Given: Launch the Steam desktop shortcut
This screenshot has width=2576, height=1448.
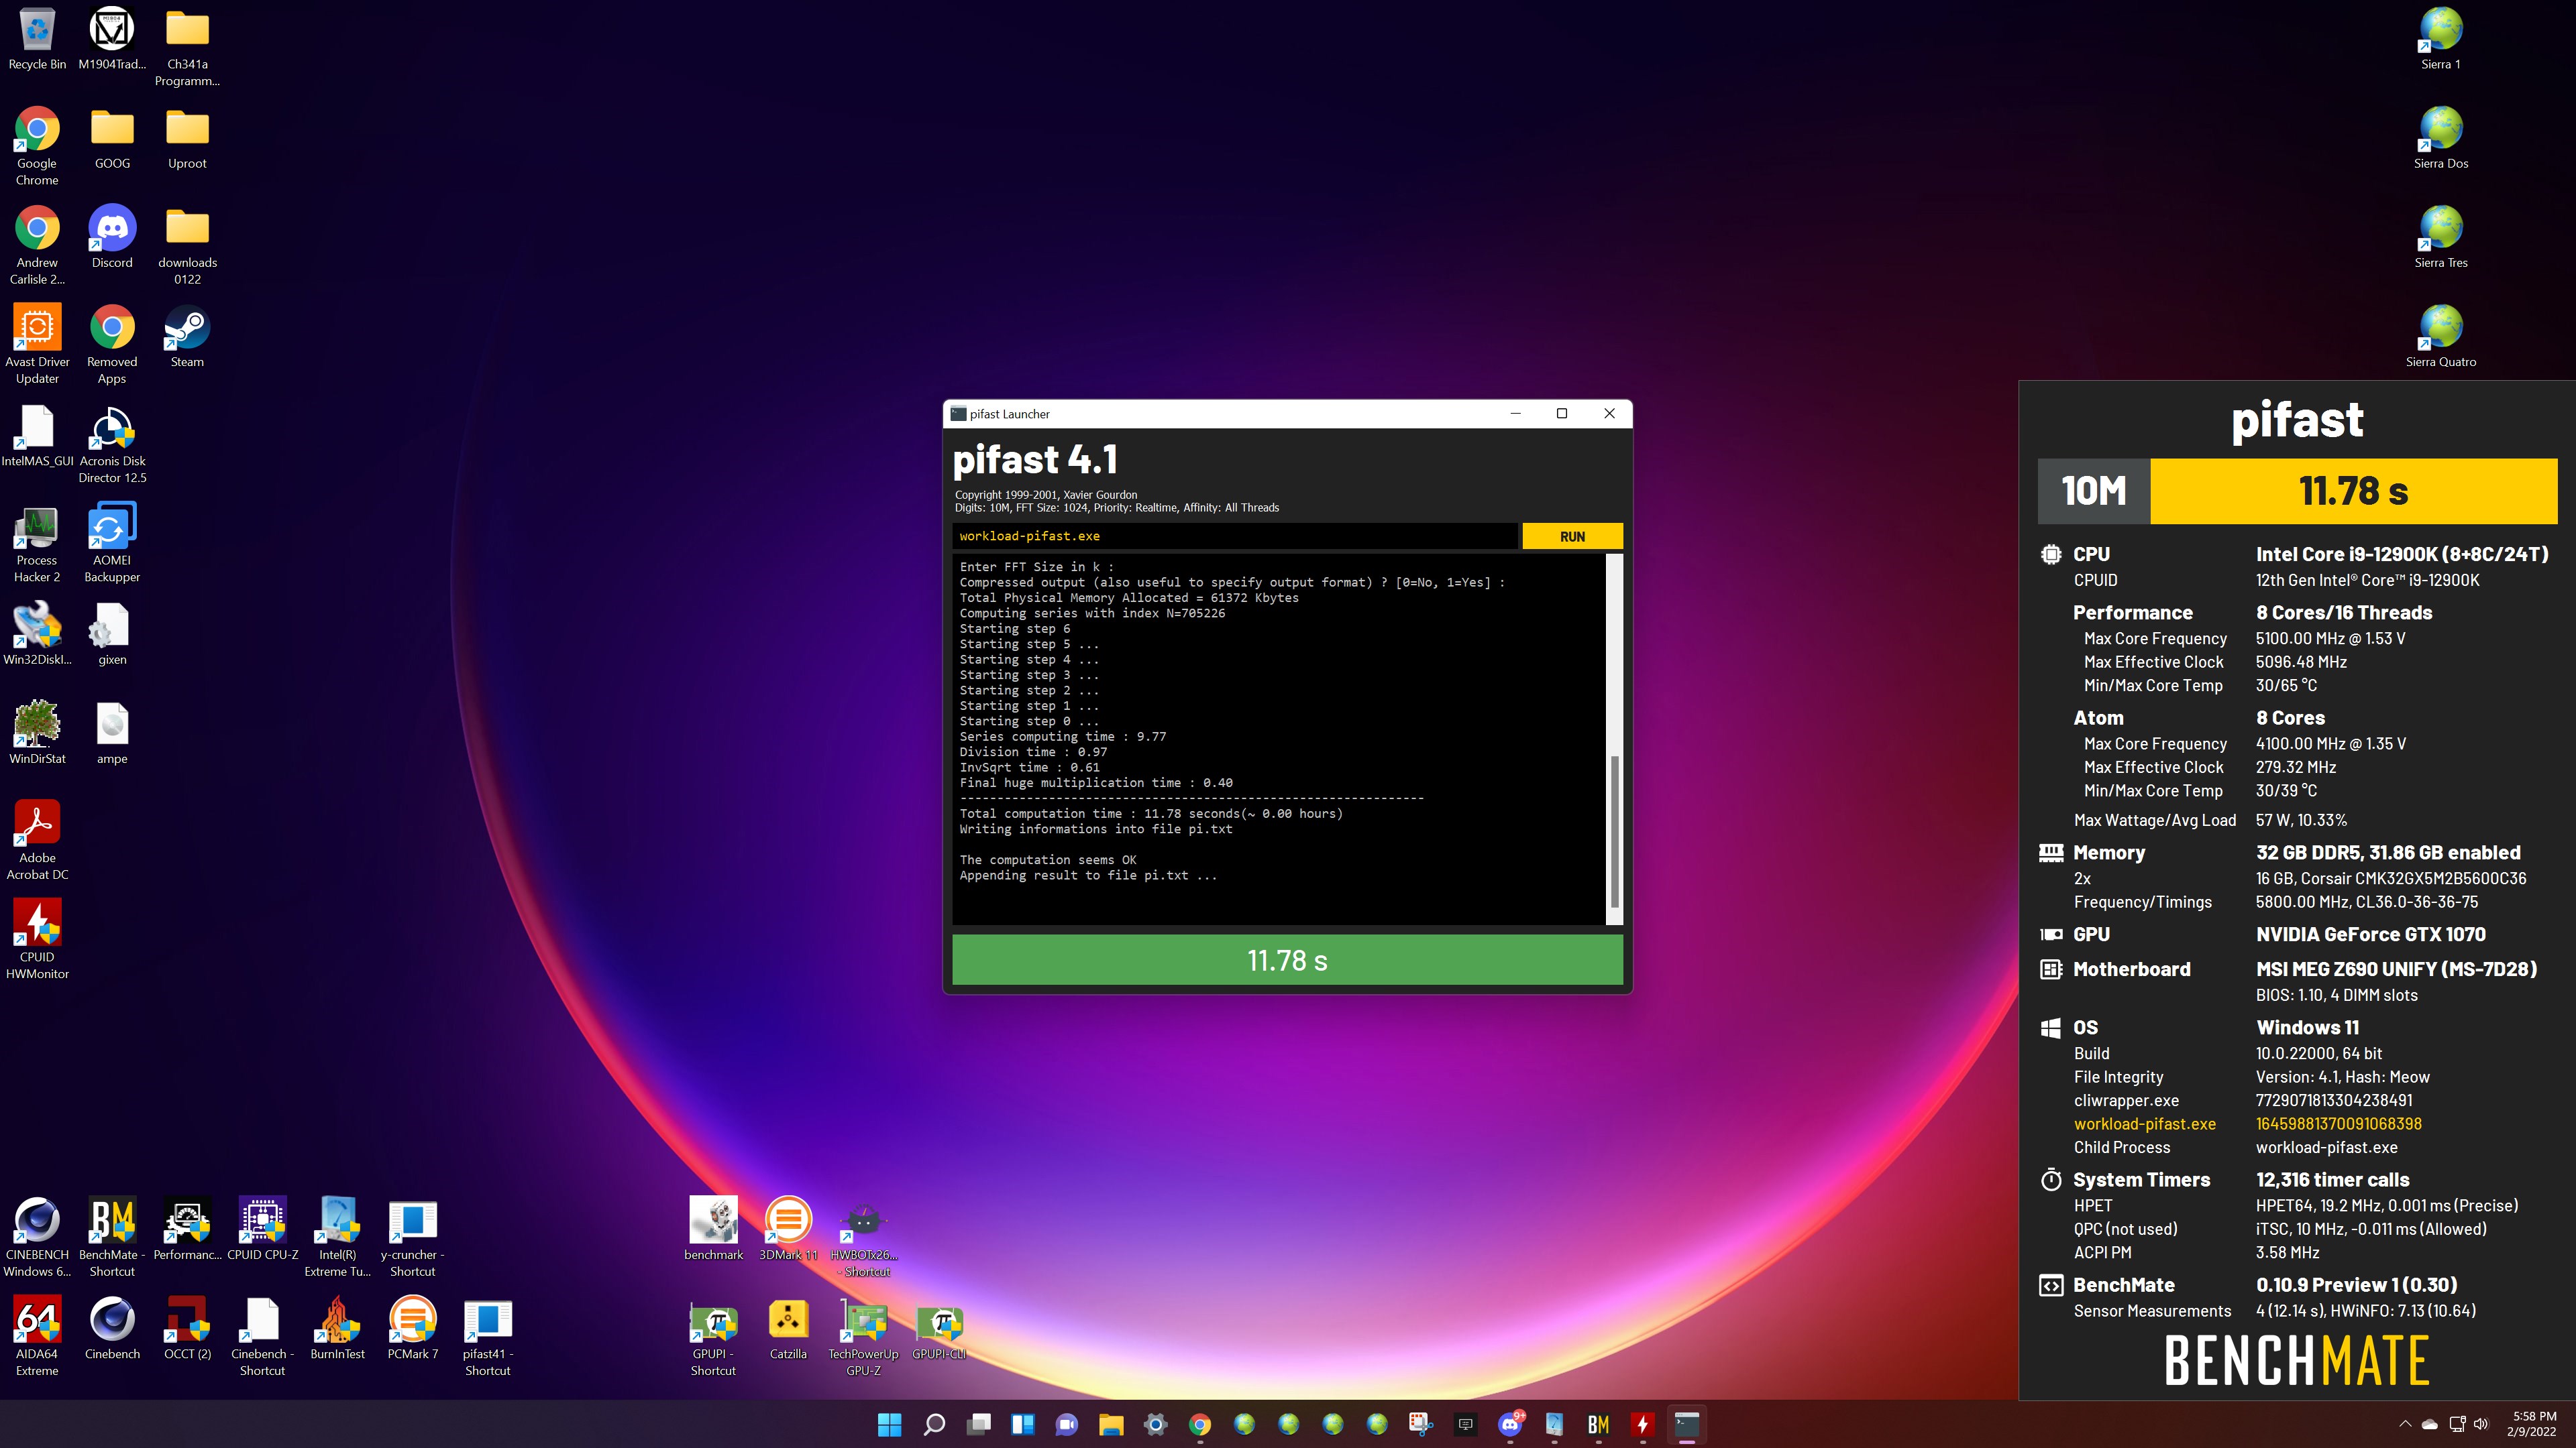Looking at the screenshot, I should pyautogui.click(x=187, y=337).
